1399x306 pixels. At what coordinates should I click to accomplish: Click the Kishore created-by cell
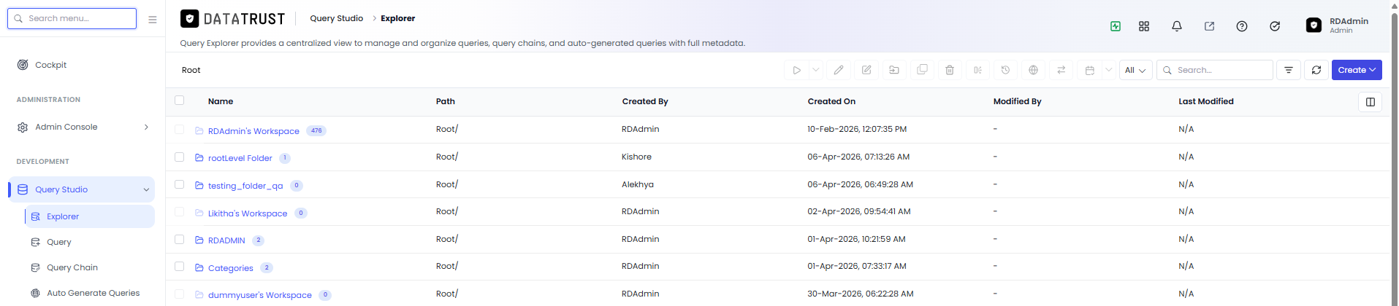point(636,157)
